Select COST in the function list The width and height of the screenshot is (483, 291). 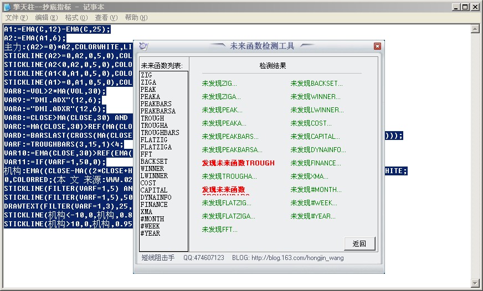pyautogui.click(x=148, y=183)
